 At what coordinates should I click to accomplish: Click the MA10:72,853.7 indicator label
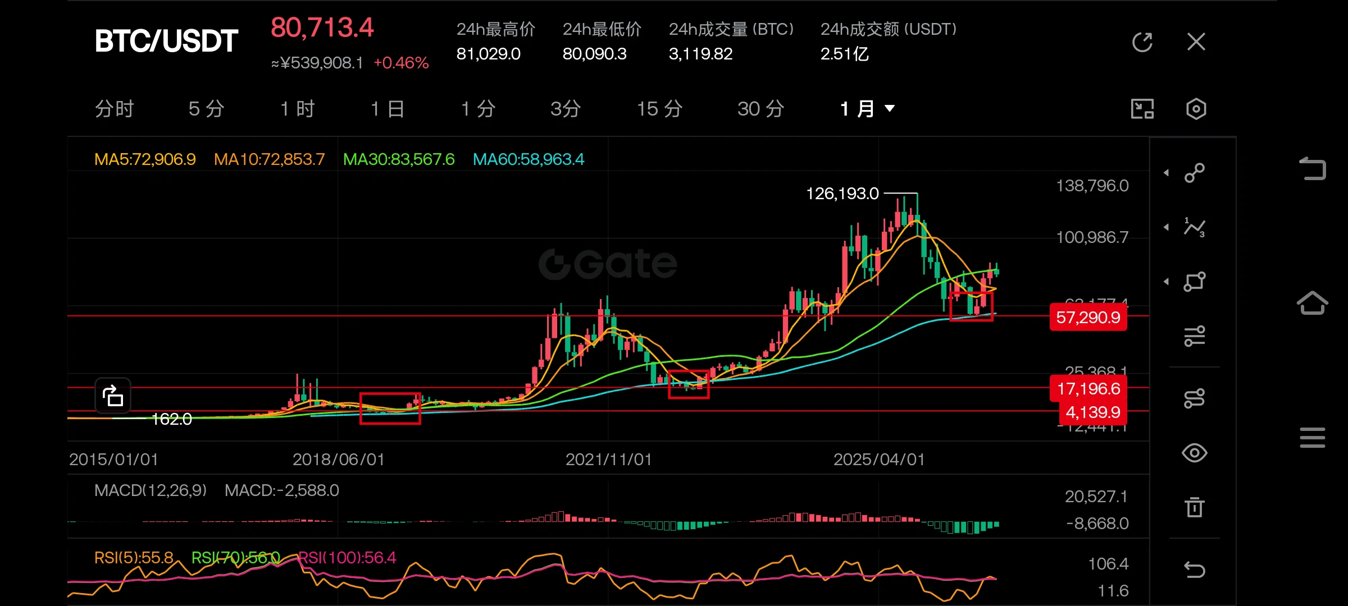269,159
